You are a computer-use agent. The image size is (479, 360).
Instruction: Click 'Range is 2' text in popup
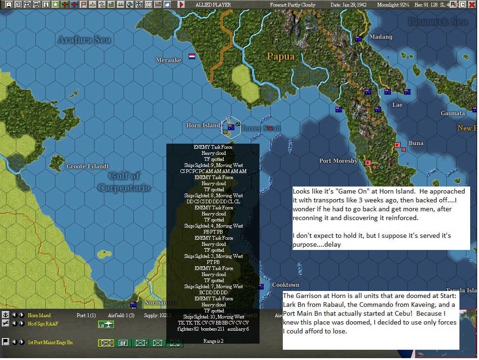(x=213, y=341)
